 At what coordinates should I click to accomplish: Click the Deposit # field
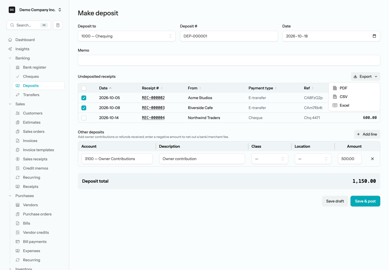click(229, 36)
